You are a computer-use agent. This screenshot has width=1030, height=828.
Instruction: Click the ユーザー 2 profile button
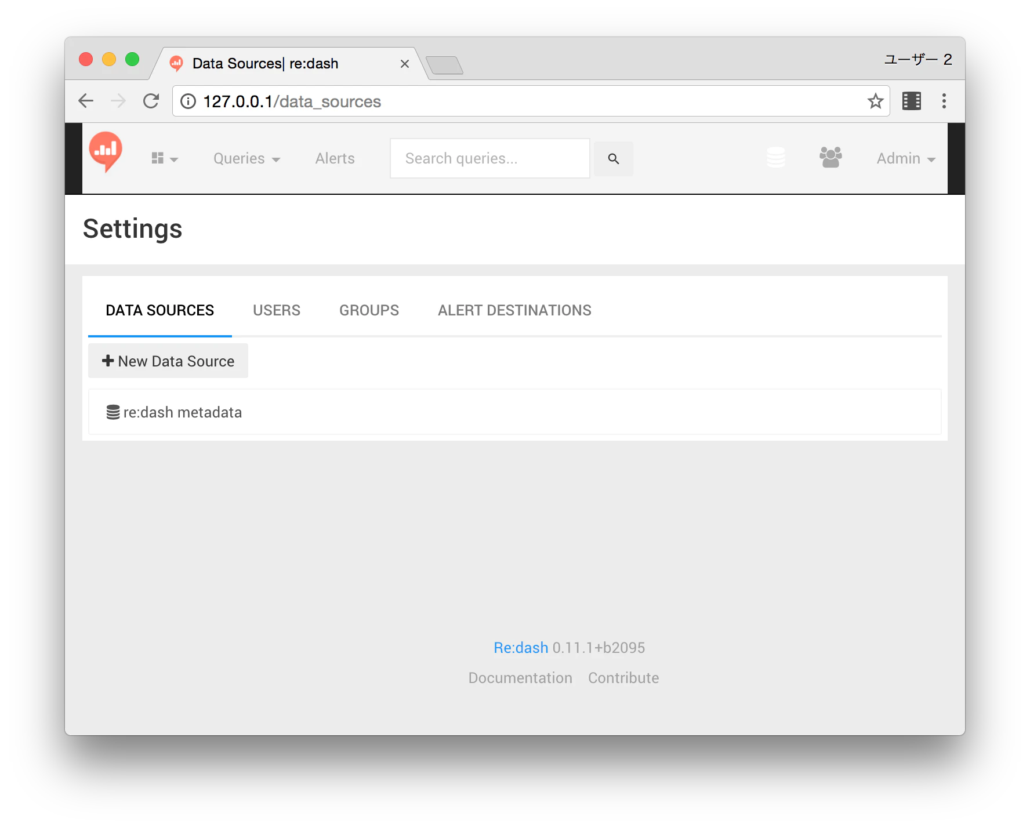click(917, 59)
